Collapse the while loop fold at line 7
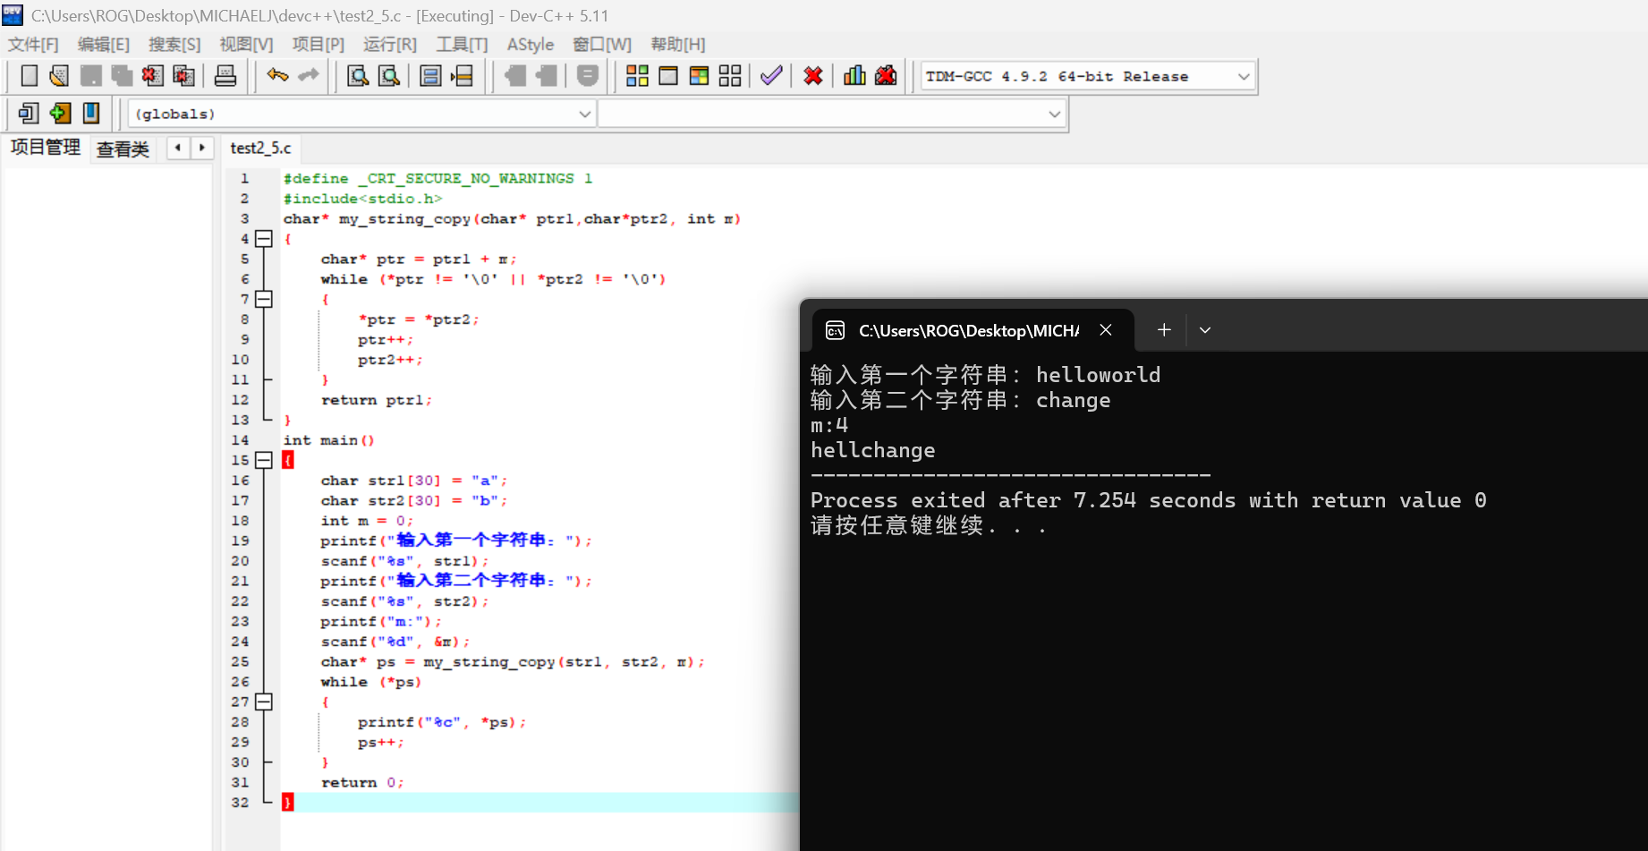1648x851 pixels. point(264,299)
